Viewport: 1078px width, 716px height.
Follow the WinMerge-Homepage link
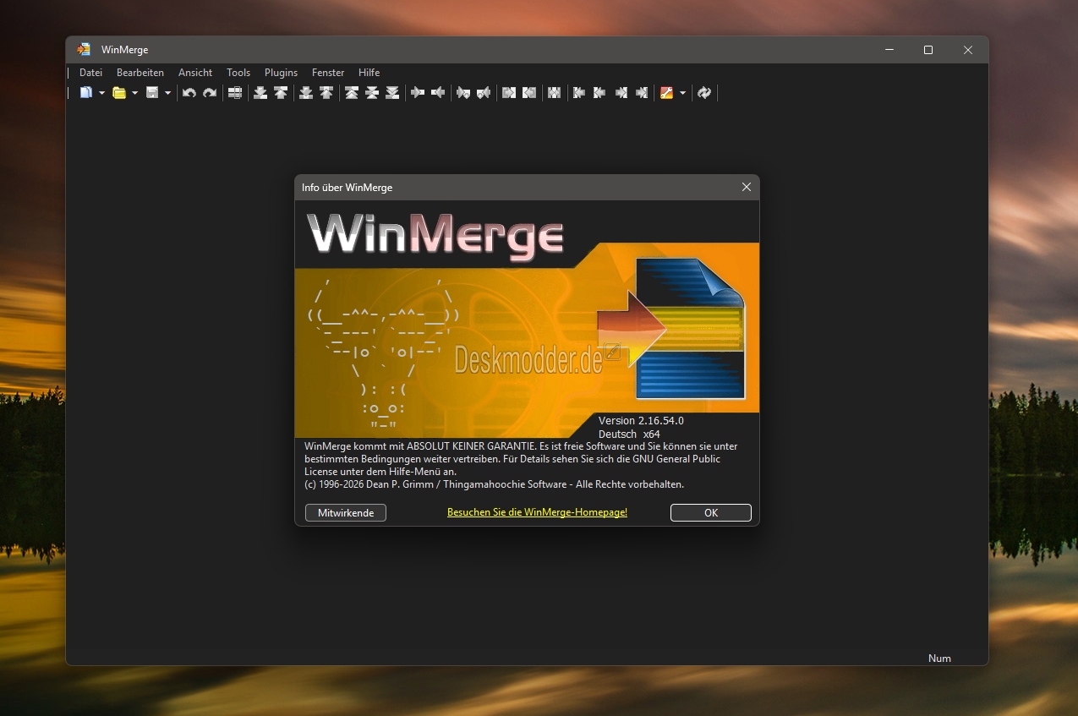tap(537, 512)
